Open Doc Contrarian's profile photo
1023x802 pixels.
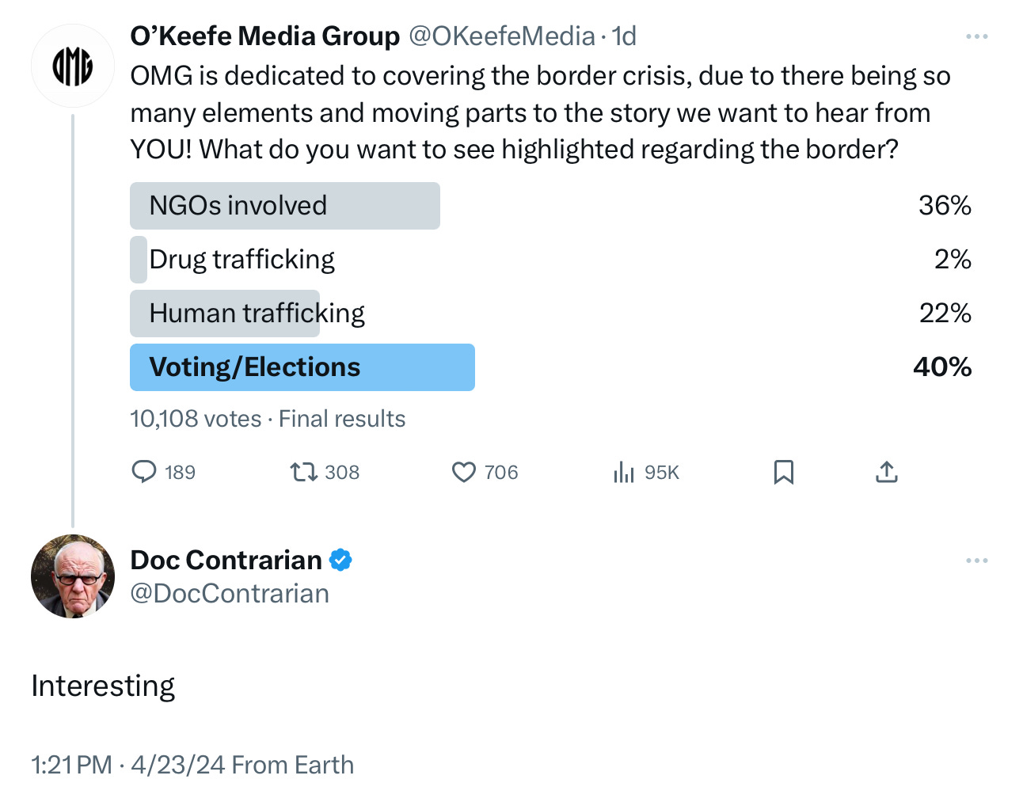point(73,576)
